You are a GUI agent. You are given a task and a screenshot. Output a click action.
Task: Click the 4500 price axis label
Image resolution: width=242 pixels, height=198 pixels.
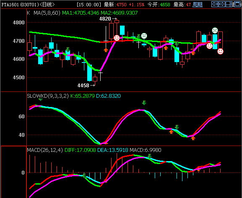[19, 78]
